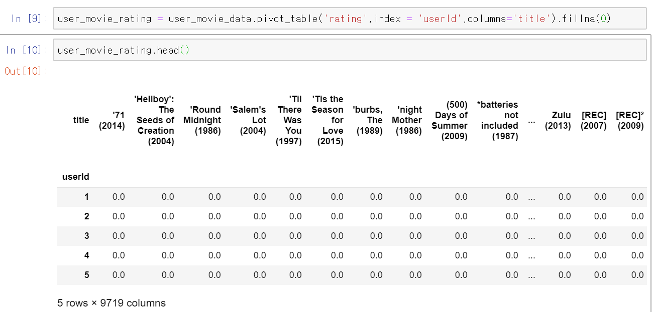The image size is (654, 312).
Task: Select row index 1 in the table
Action: pos(86,197)
